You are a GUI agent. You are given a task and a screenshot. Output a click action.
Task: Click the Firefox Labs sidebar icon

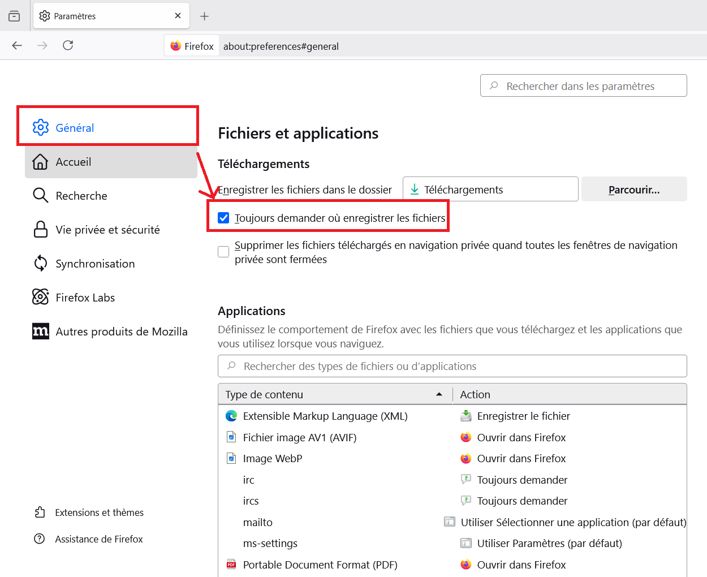[41, 297]
